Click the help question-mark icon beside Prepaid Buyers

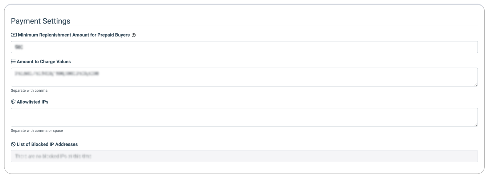point(134,35)
